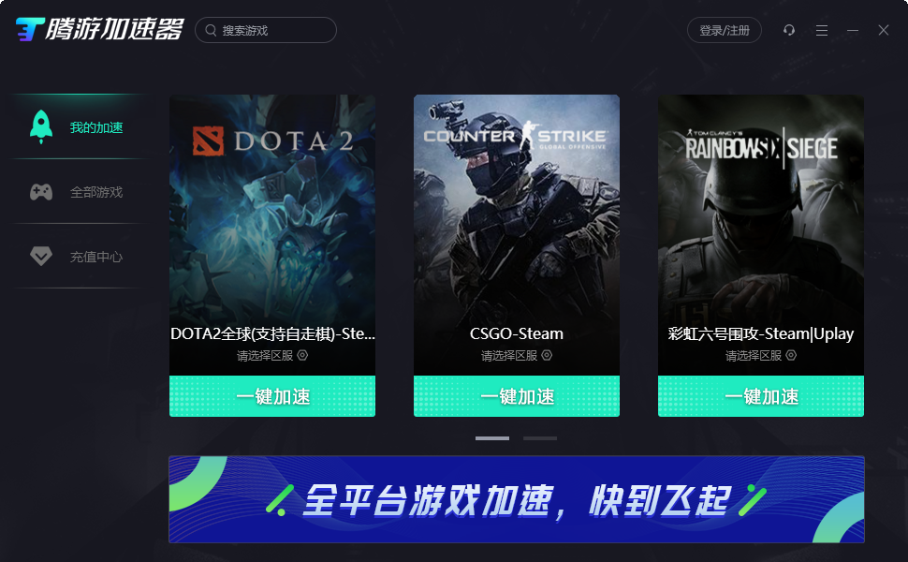Image resolution: width=908 pixels, height=562 pixels.
Task: Click the DOTA2 region target icon
Action: click(303, 355)
